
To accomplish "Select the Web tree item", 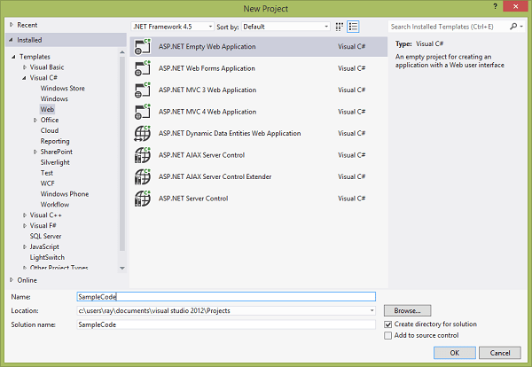I will (47, 109).
